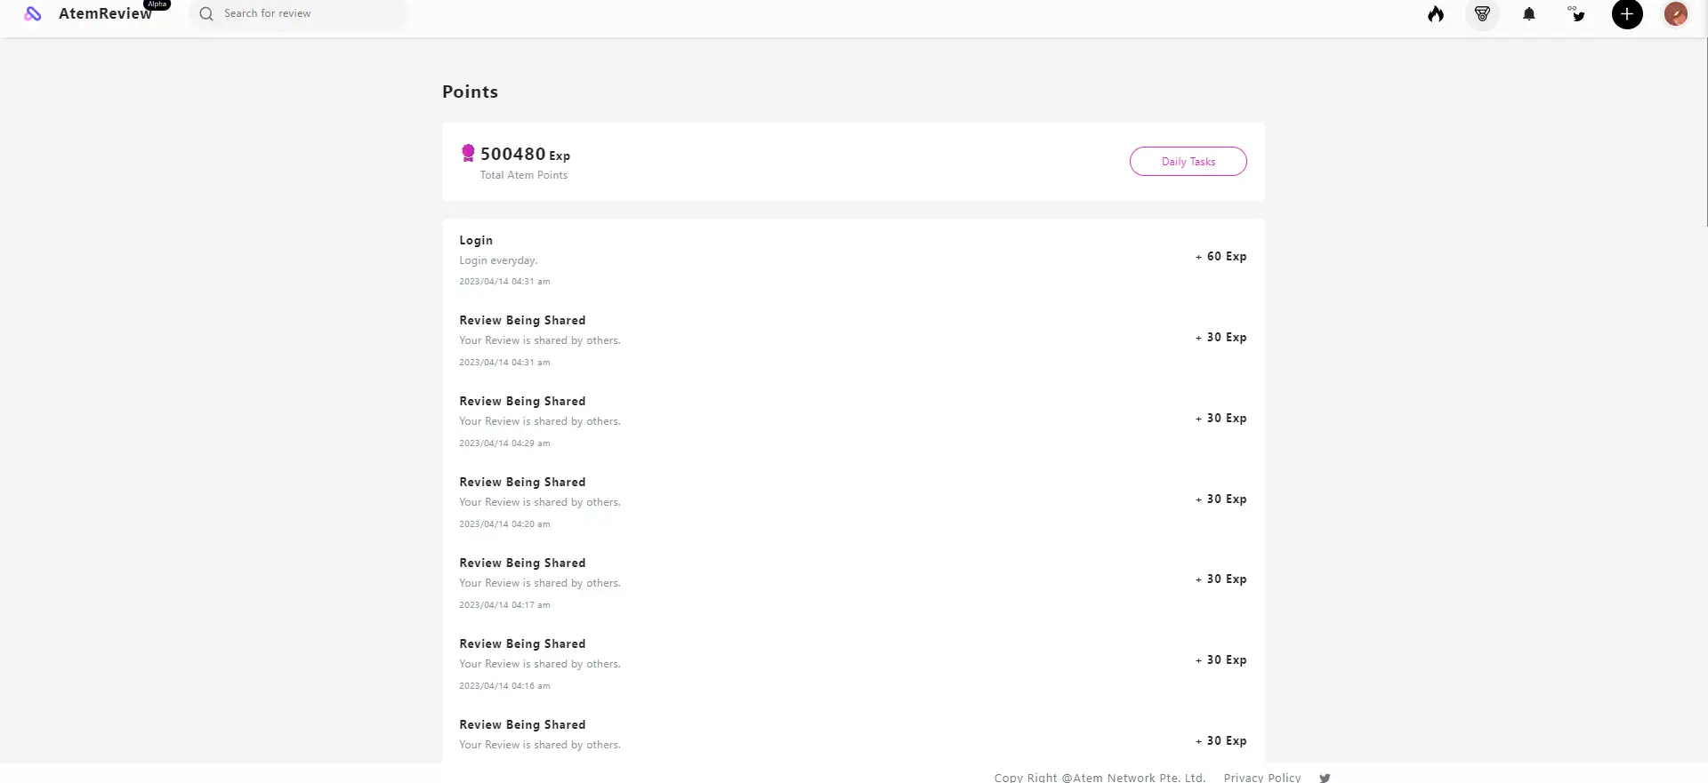Image resolution: width=1708 pixels, height=783 pixels.
Task: Click the AtemReview logo icon
Action: pyautogui.click(x=33, y=14)
